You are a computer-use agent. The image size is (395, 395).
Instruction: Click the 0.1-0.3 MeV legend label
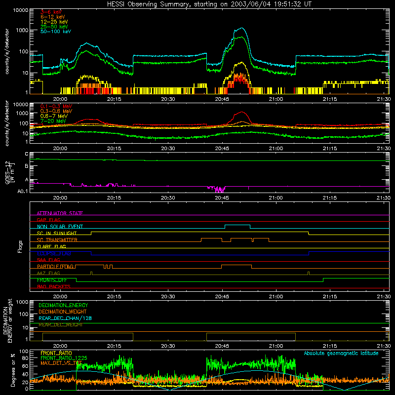tap(56, 106)
